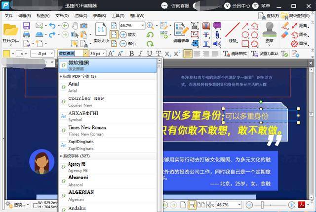Click the Save floppy disk icon
The width and height of the screenshot is (316, 212).
[26, 26]
